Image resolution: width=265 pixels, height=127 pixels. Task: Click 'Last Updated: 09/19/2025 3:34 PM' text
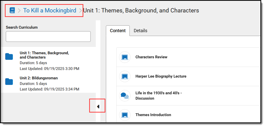coord(49,89)
